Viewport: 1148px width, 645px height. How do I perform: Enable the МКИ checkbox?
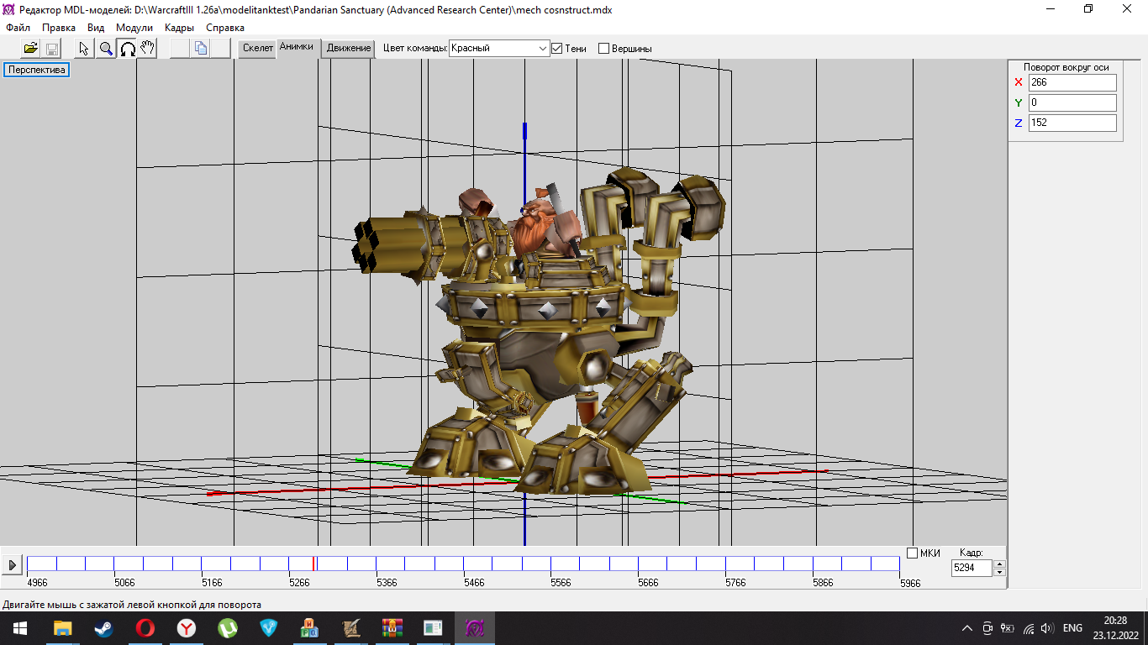[913, 553]
